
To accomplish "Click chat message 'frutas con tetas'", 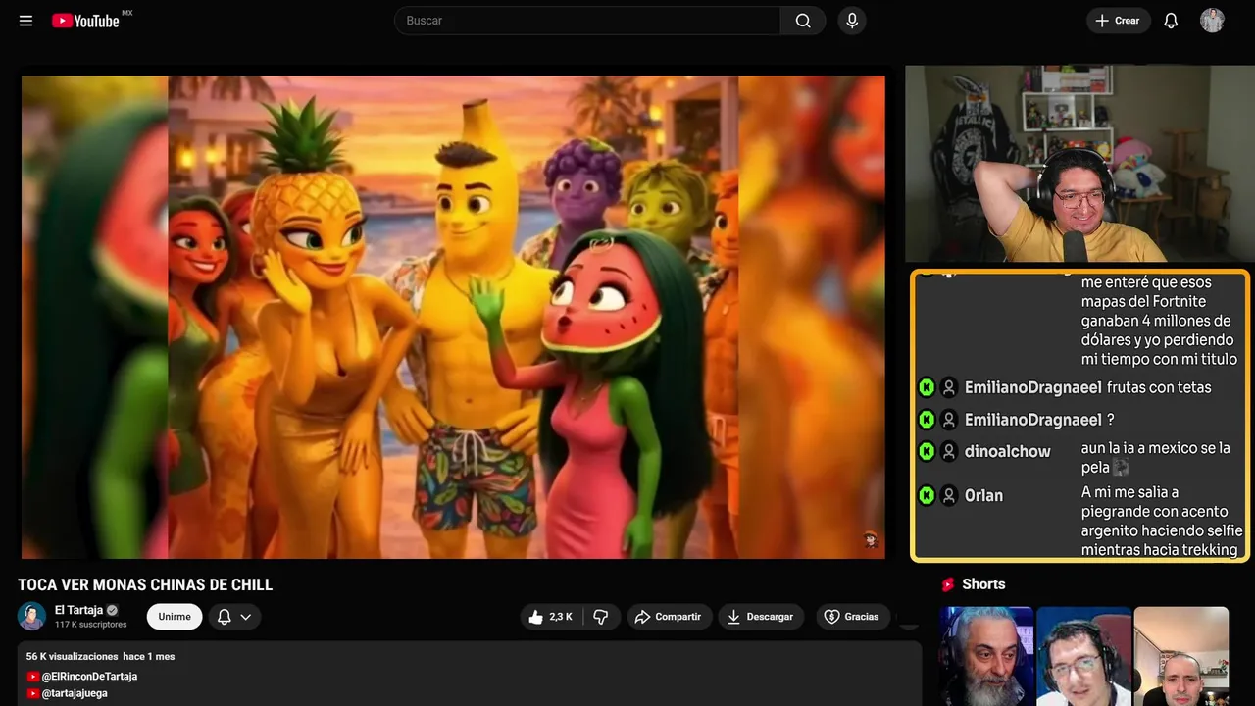I will [1159, 387].
